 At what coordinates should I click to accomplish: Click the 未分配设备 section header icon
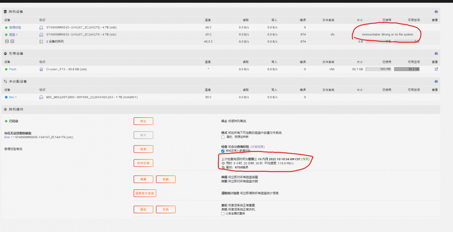point(5,82)
